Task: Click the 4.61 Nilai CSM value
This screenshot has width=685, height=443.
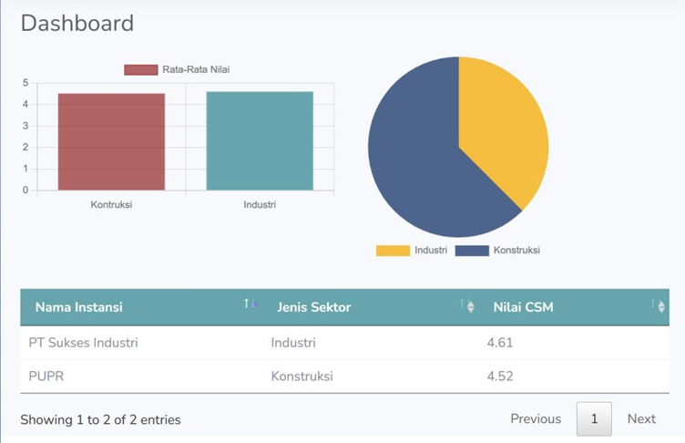Action: click(x=502, y=344)
